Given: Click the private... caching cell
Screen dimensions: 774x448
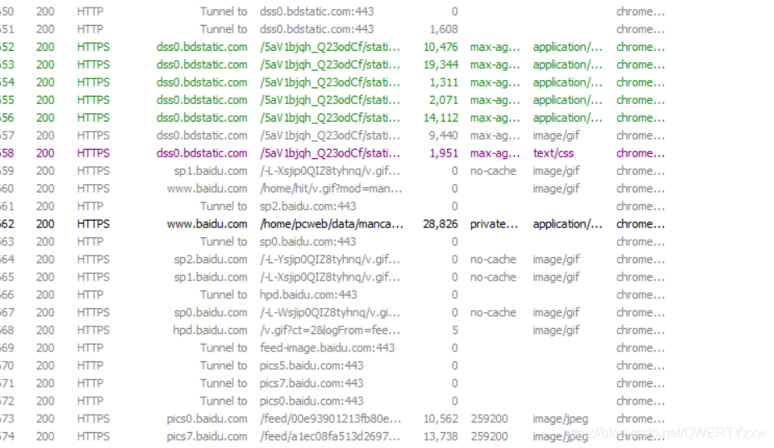Looking at the screenshot, I should (x=494, y=224).
